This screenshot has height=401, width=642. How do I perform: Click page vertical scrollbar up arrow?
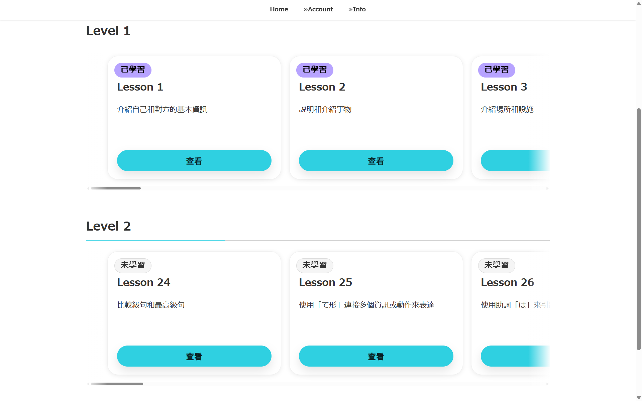(639, 4)
